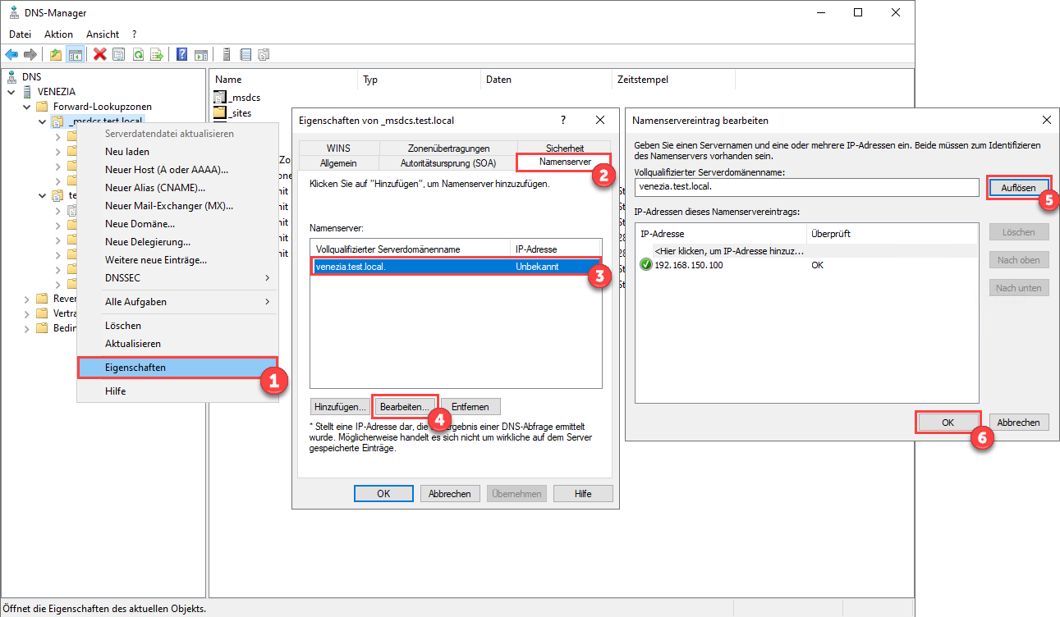
Task: Collapse the Forward-Lookupzonen node
Action: 26,107
